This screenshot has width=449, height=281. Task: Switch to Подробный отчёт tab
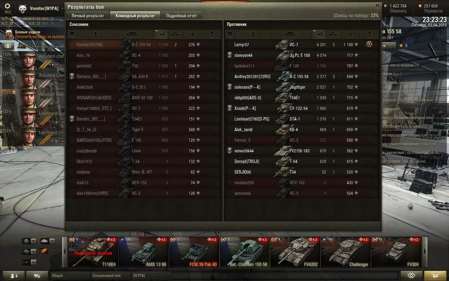[181, 16]
